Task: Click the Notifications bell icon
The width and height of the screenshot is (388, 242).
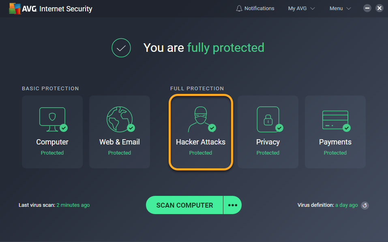Action: [239, 8]
